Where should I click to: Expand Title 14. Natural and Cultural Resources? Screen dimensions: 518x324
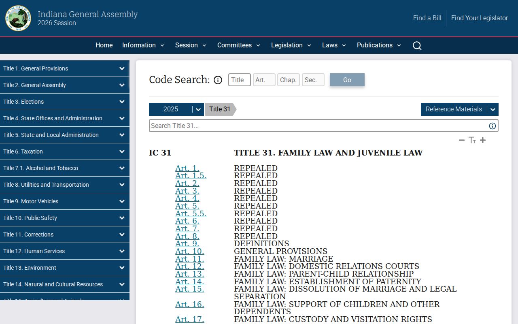(x=65, y=284)
